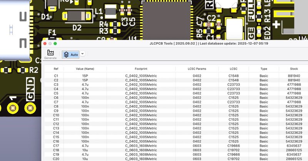This screenshot has width=308, height=161.
Task: Open the dropdown arrow next to Auto
Action: point(82,54)
